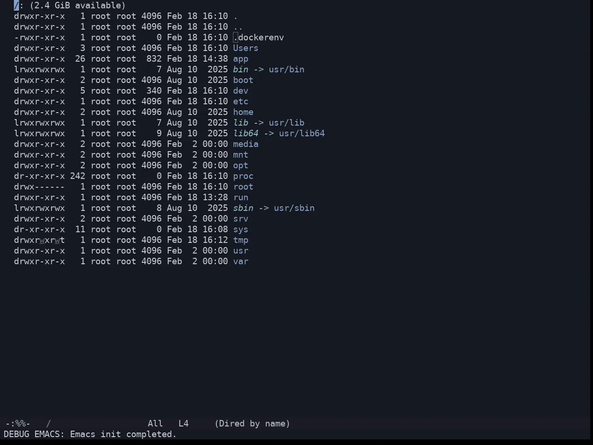Viewport: 593px width, 445px height.
Task: Open the root directory entry
Action: 243,187
